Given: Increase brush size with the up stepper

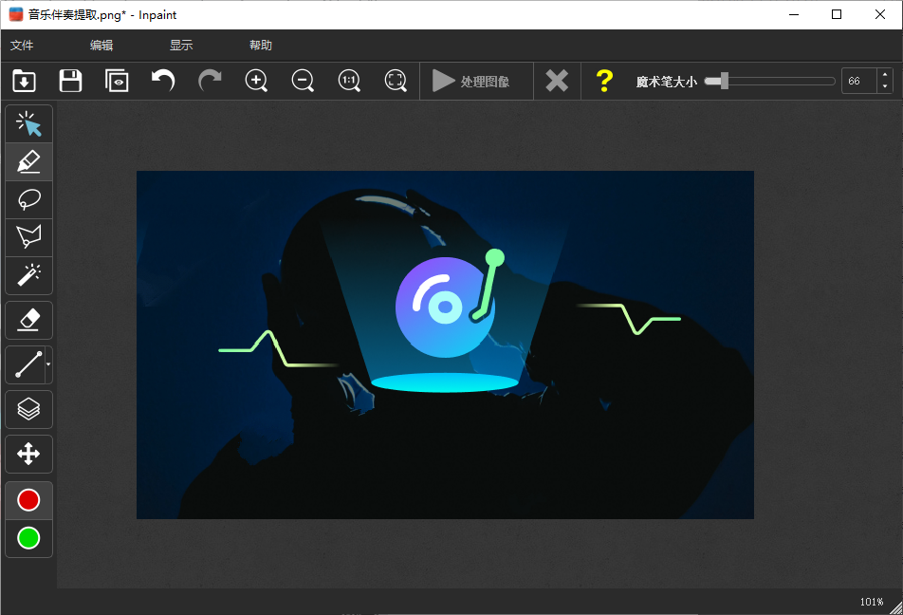Looking at the screenshot, I should pos(885,76).
